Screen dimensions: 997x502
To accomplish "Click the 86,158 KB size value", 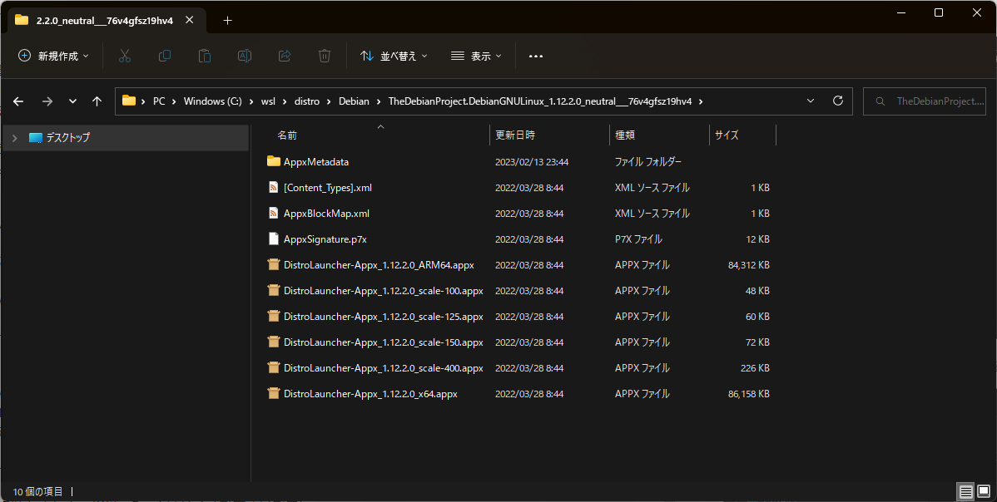I will click(x=749, y=394).
